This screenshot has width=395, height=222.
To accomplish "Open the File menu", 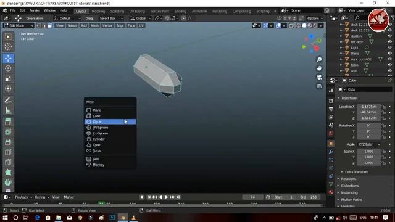I will pyautogui.click(x=12, y=10).
